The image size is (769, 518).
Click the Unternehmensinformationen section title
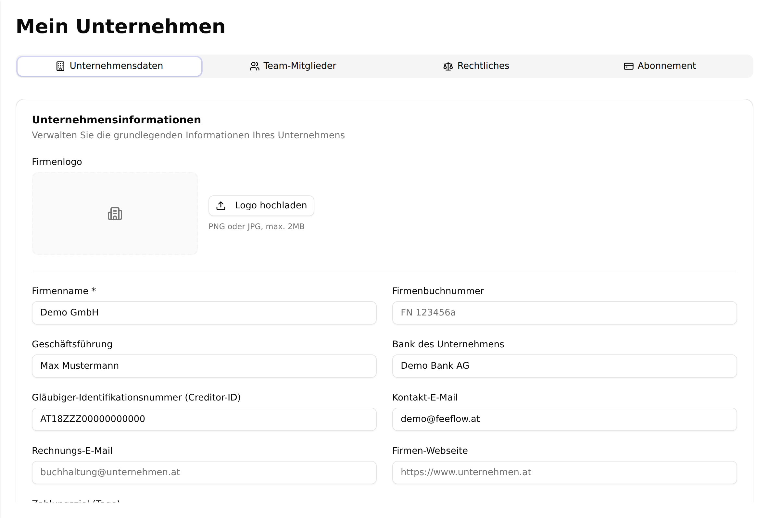[116, 119]
